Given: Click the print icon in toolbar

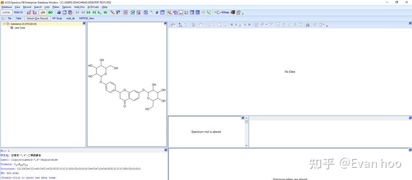Looking at the screenshot, I should (59, 12).
